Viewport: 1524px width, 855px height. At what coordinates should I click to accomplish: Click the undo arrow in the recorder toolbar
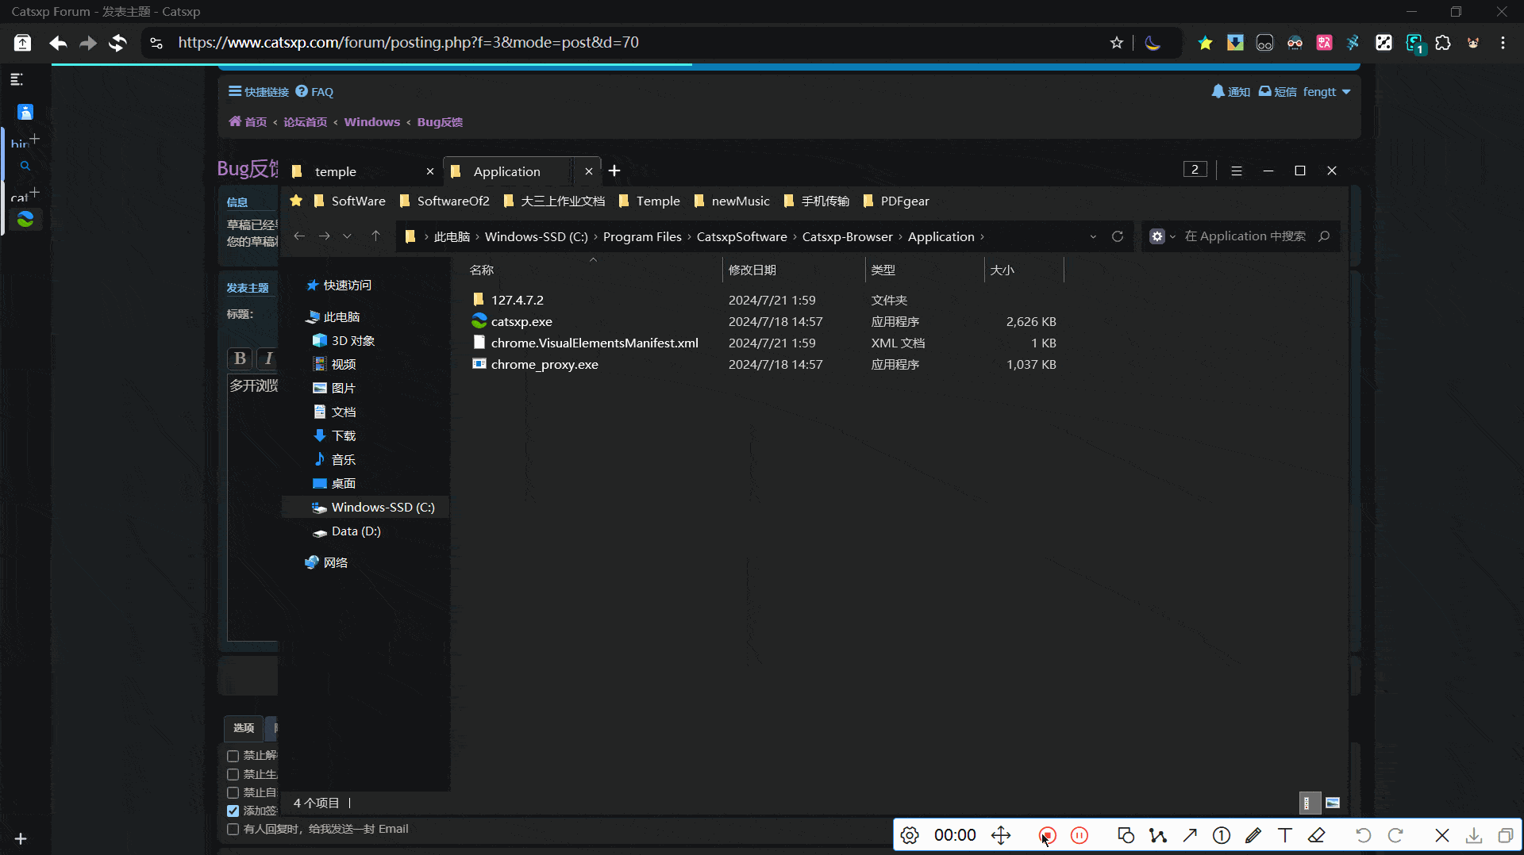pos(1364,835)
